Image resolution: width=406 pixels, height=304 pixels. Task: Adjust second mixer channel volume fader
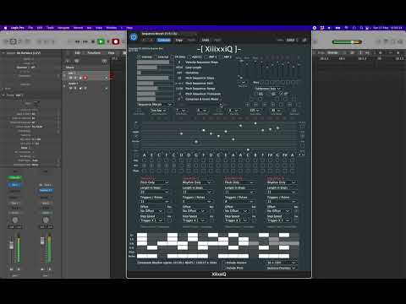click(x=42, y=242)
